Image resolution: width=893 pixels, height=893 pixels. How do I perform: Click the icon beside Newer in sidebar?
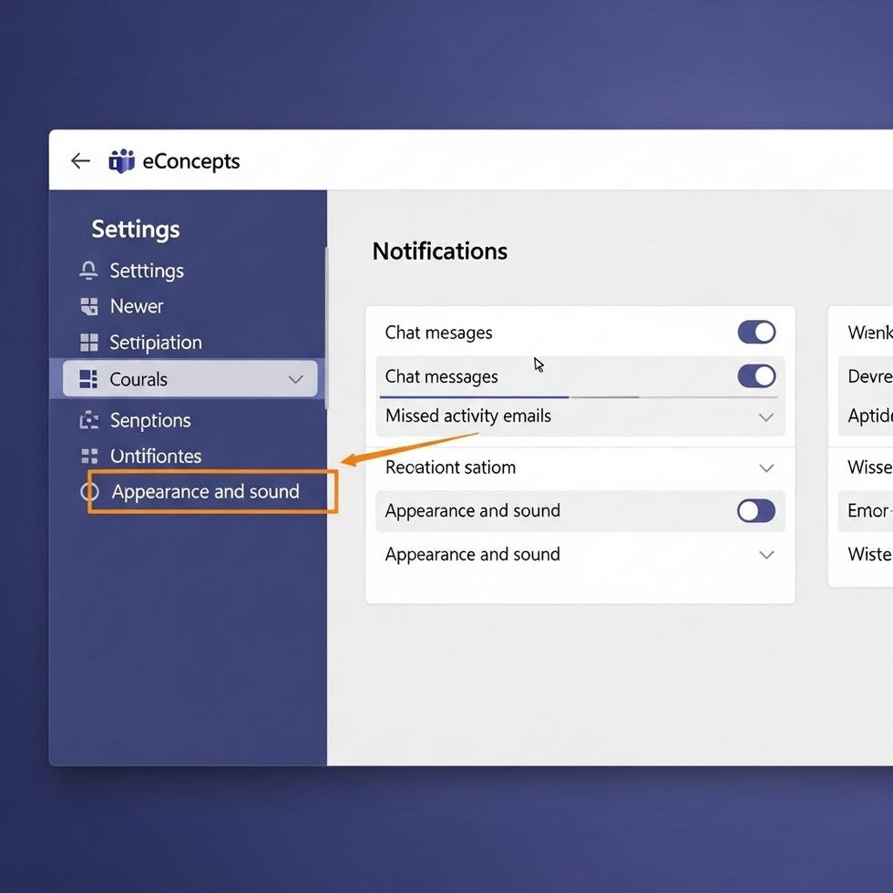88,306
